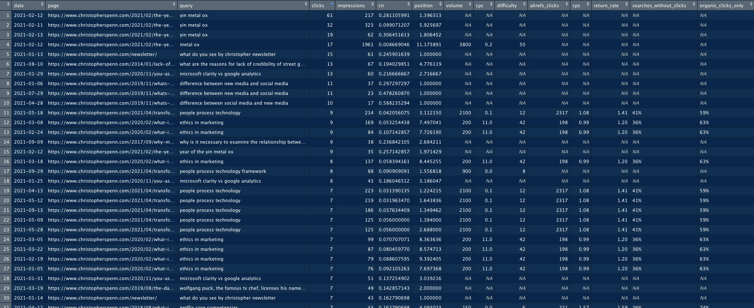Select the position value 11.173891
754x308 pixels.
[429, 44]
